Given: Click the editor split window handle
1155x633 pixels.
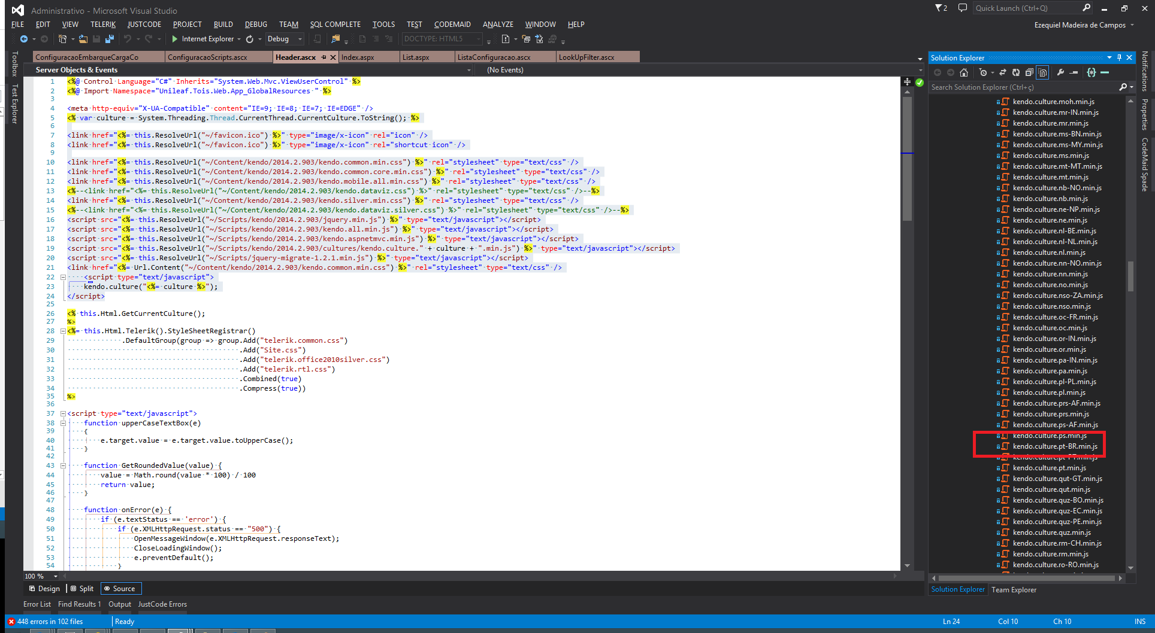Looking at the screenshot, I should pos(907,82).
